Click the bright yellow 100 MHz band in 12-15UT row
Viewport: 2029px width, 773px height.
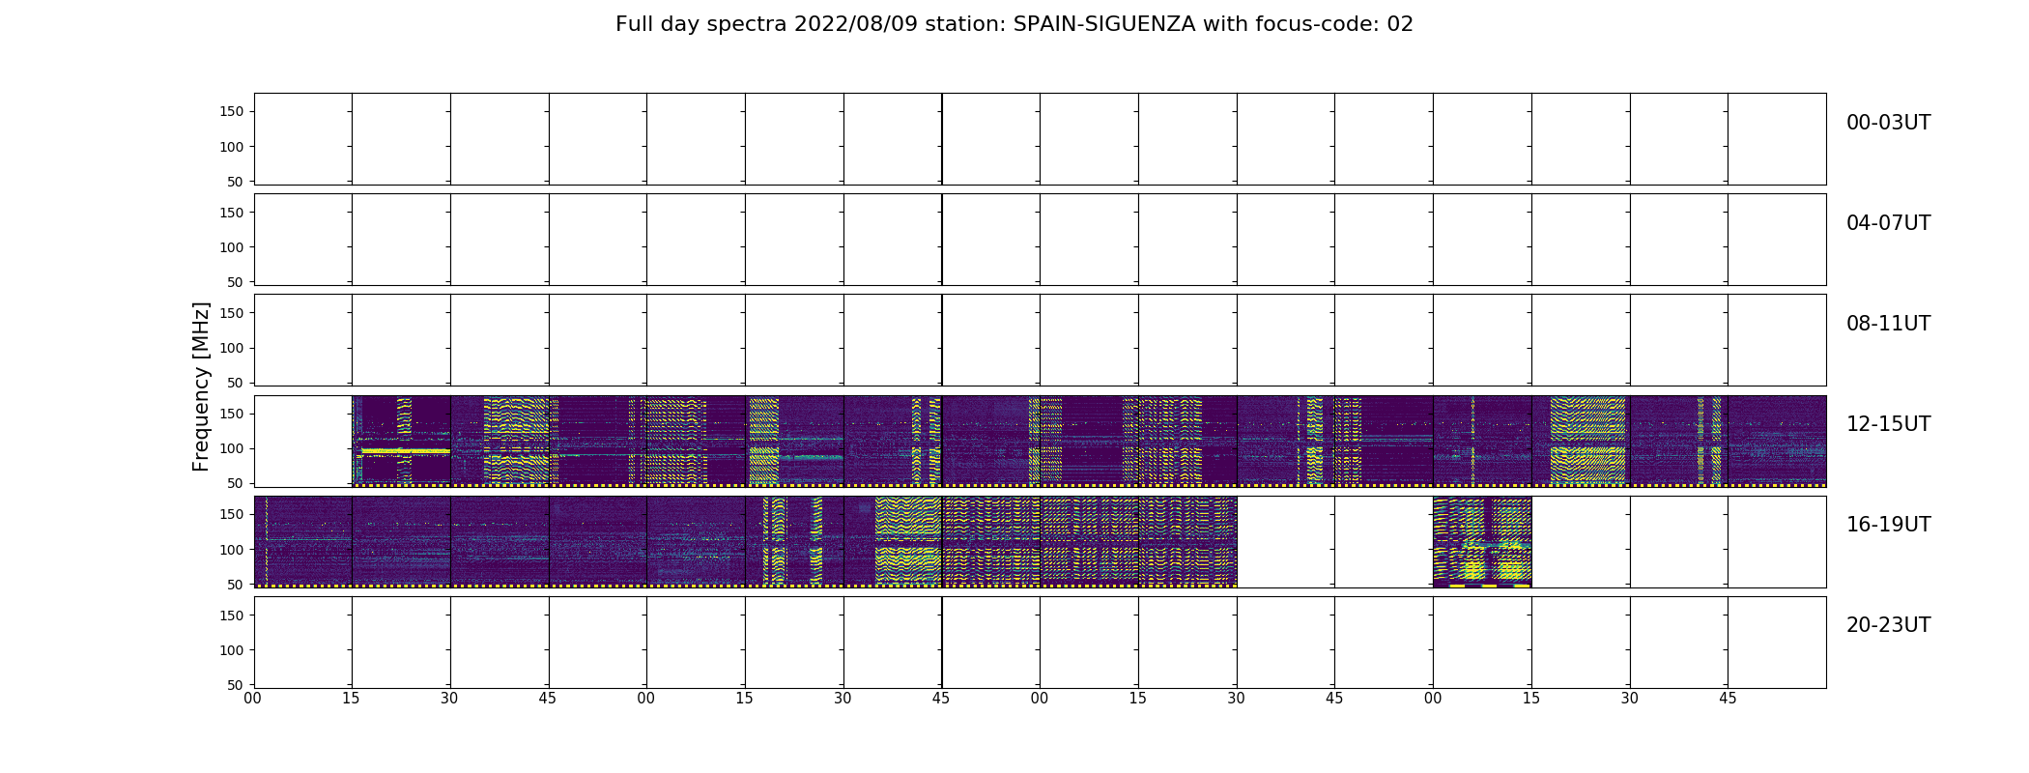pyautogui.click(x=406, y=450)
